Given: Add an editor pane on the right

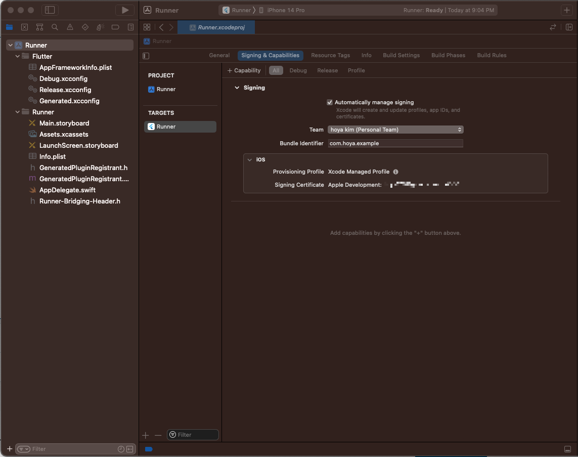Looking at the screenshot, I should (x=569, y=27).
